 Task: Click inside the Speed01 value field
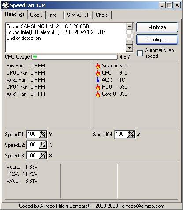[33, 134]
